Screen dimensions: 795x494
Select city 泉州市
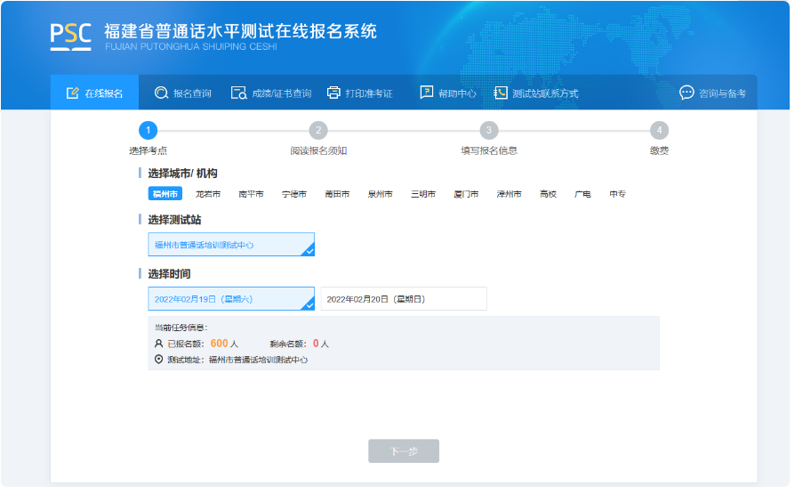[x=380, y=194]
